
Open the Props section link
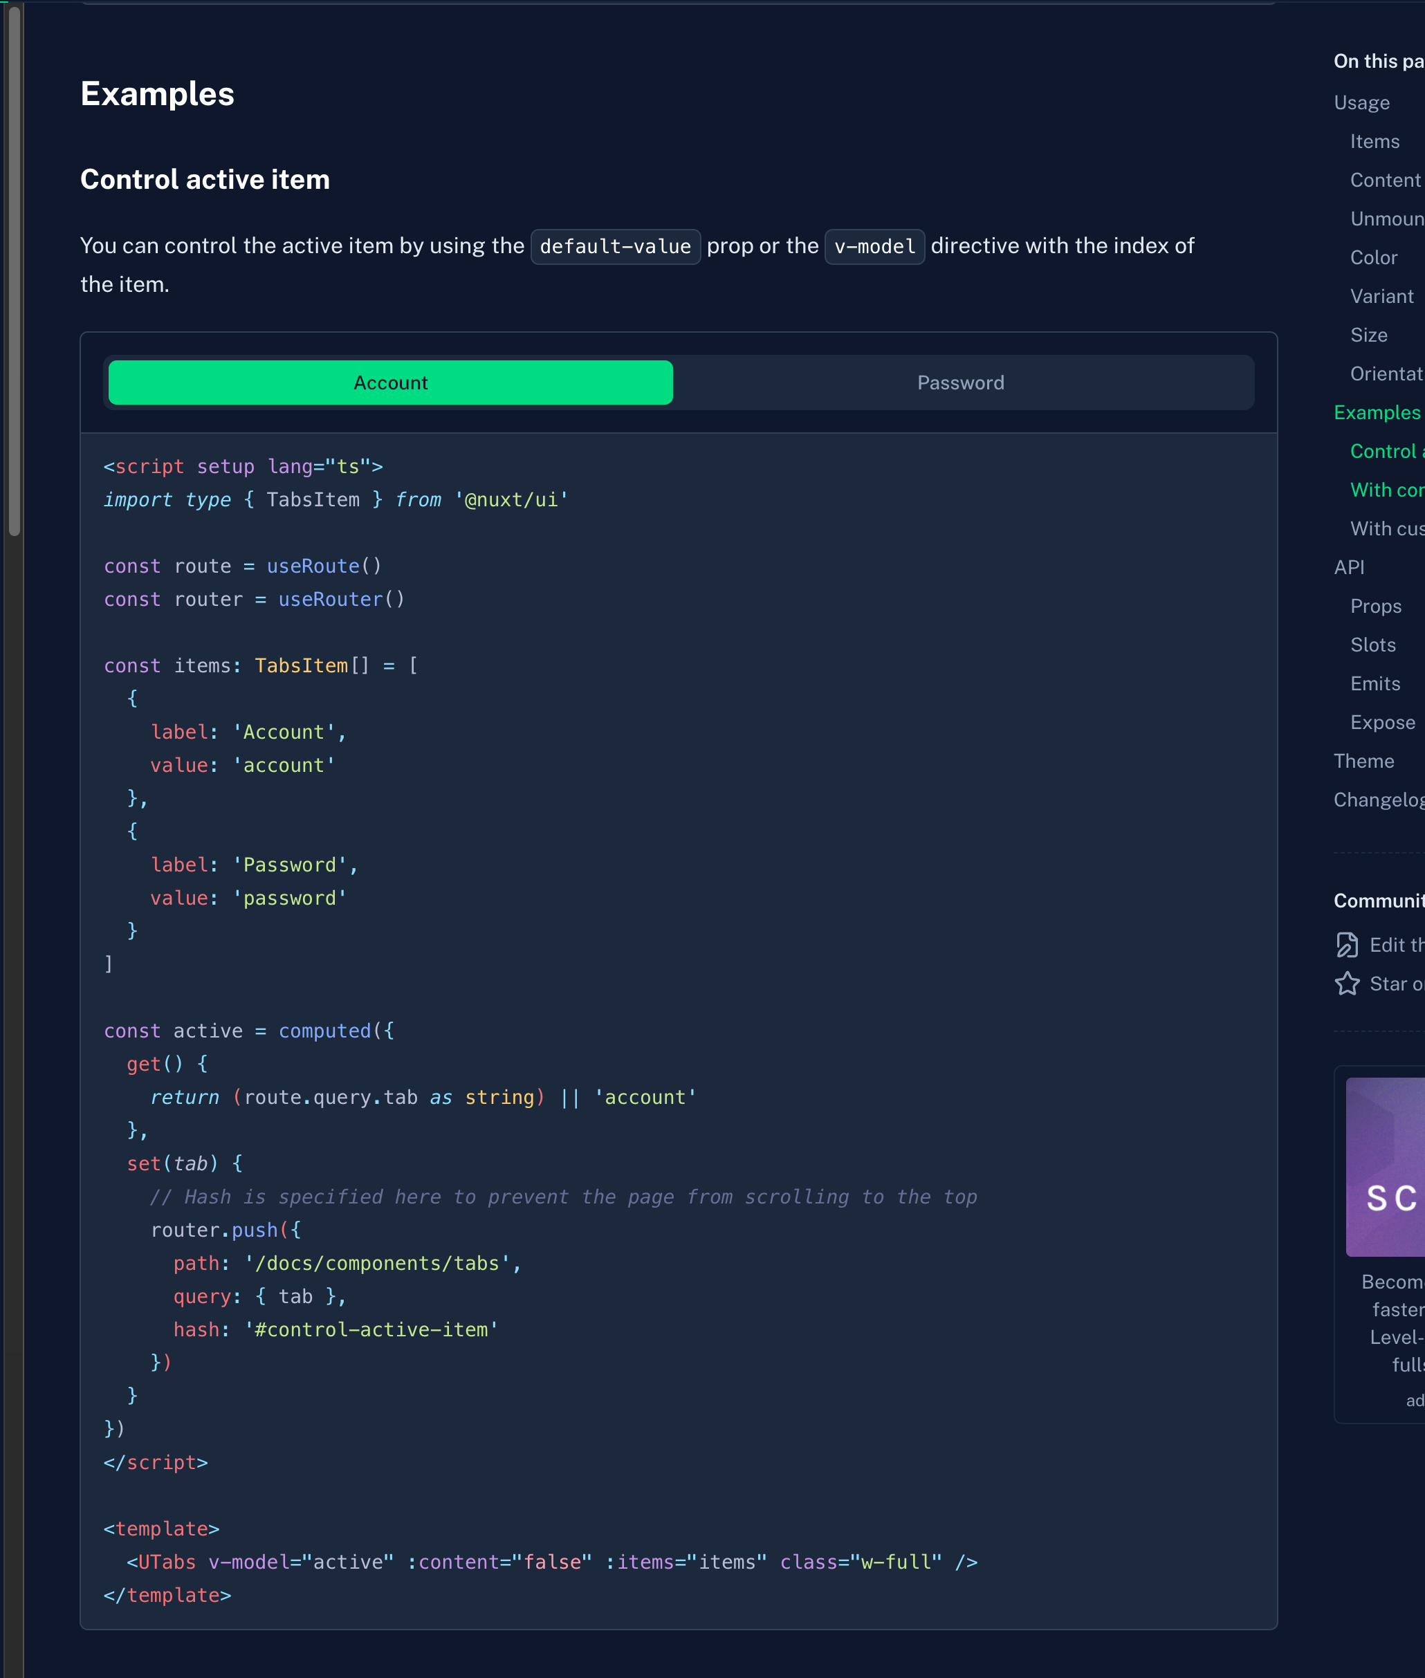click(x=1375, y=606)
